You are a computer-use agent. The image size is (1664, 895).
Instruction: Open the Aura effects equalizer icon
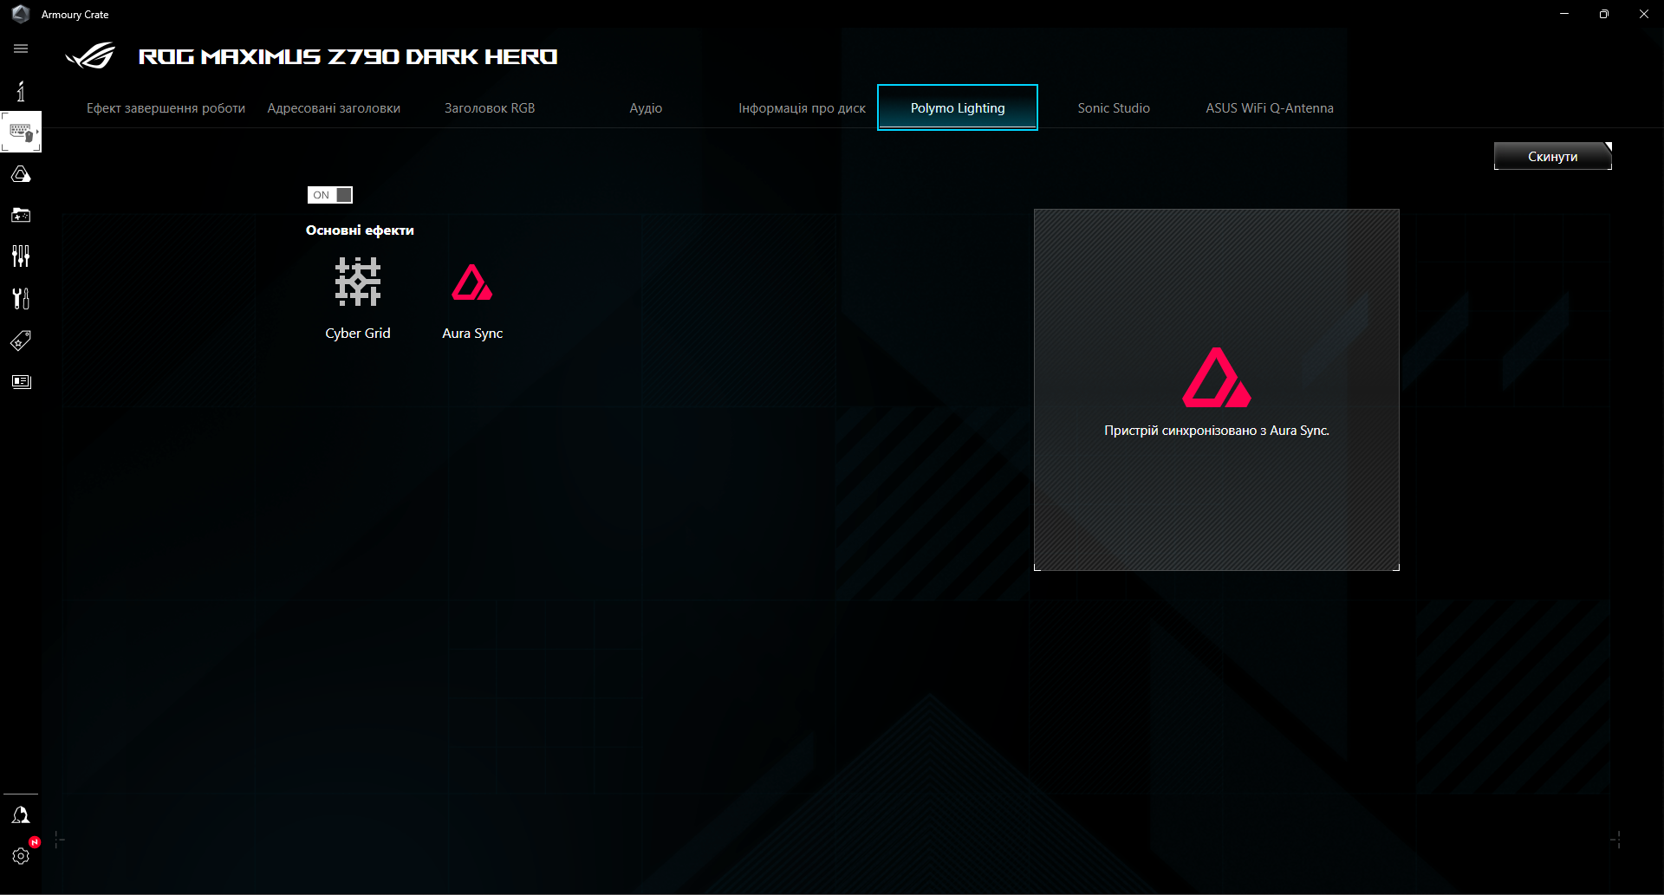(x=21, y=256)
